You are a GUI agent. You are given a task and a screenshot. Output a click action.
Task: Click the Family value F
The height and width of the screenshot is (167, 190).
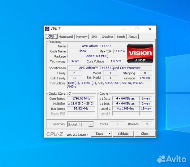[x=75, y=73]
